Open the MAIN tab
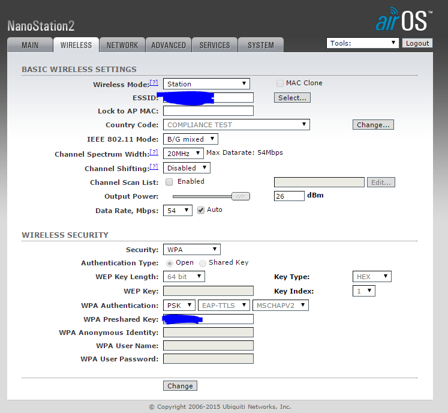 tap(30, 45)
